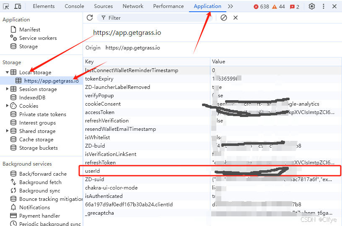The width and height of the screenshot is (342, 226).
Task: Open the Performance tab
Action: pos(168,6)
